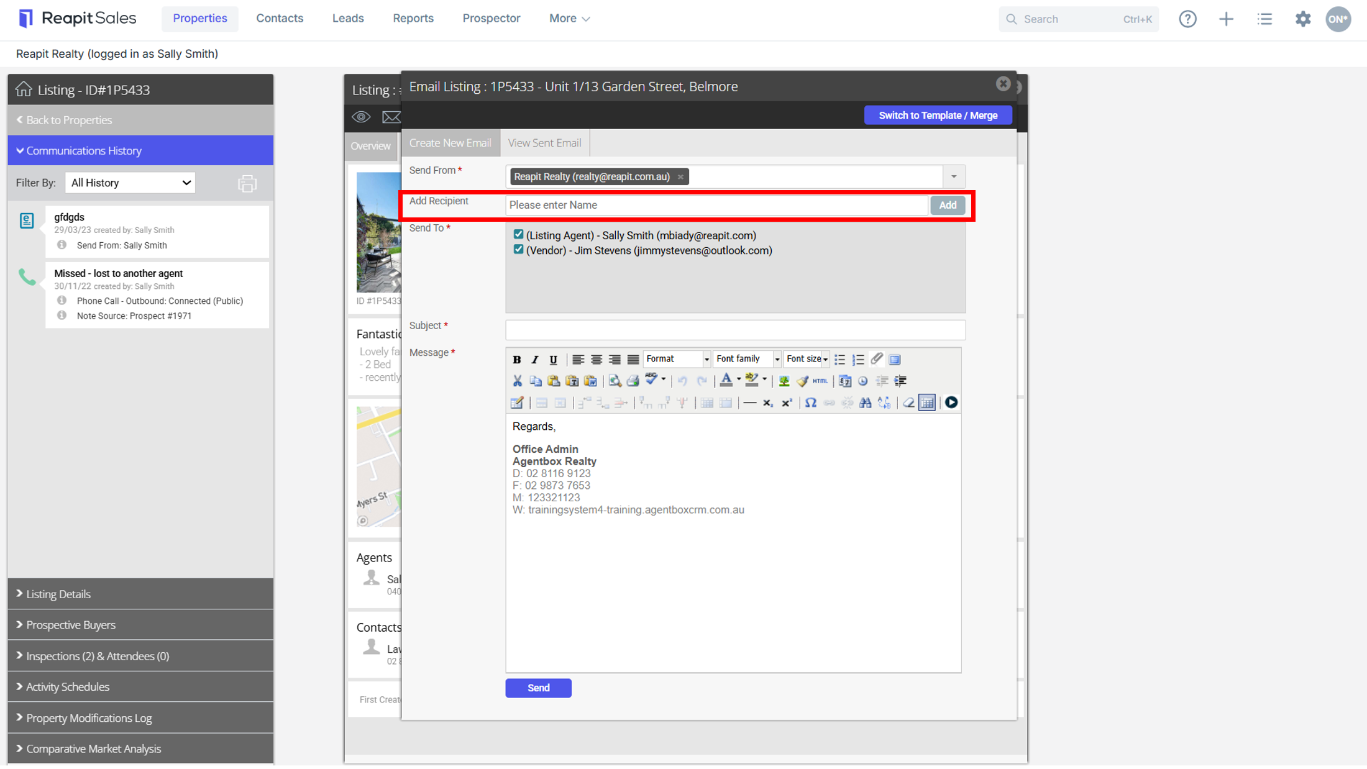
Task: Insert an unordered bullet list
Action: tap(839, 360)
